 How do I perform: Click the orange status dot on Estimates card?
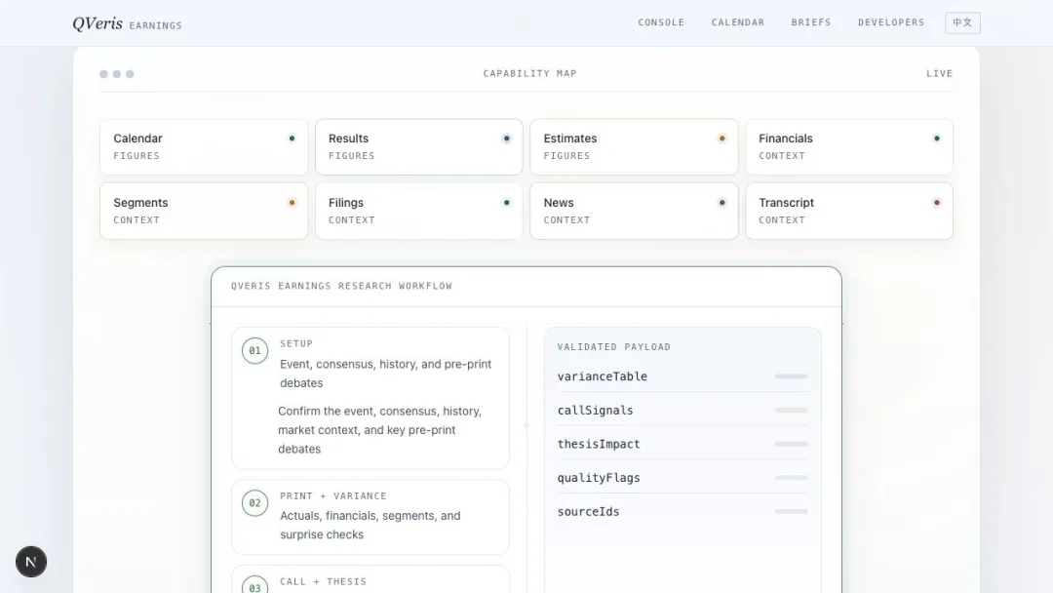coord(721,138)
